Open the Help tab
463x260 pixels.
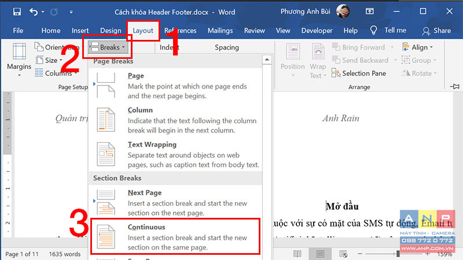[351, 31]
